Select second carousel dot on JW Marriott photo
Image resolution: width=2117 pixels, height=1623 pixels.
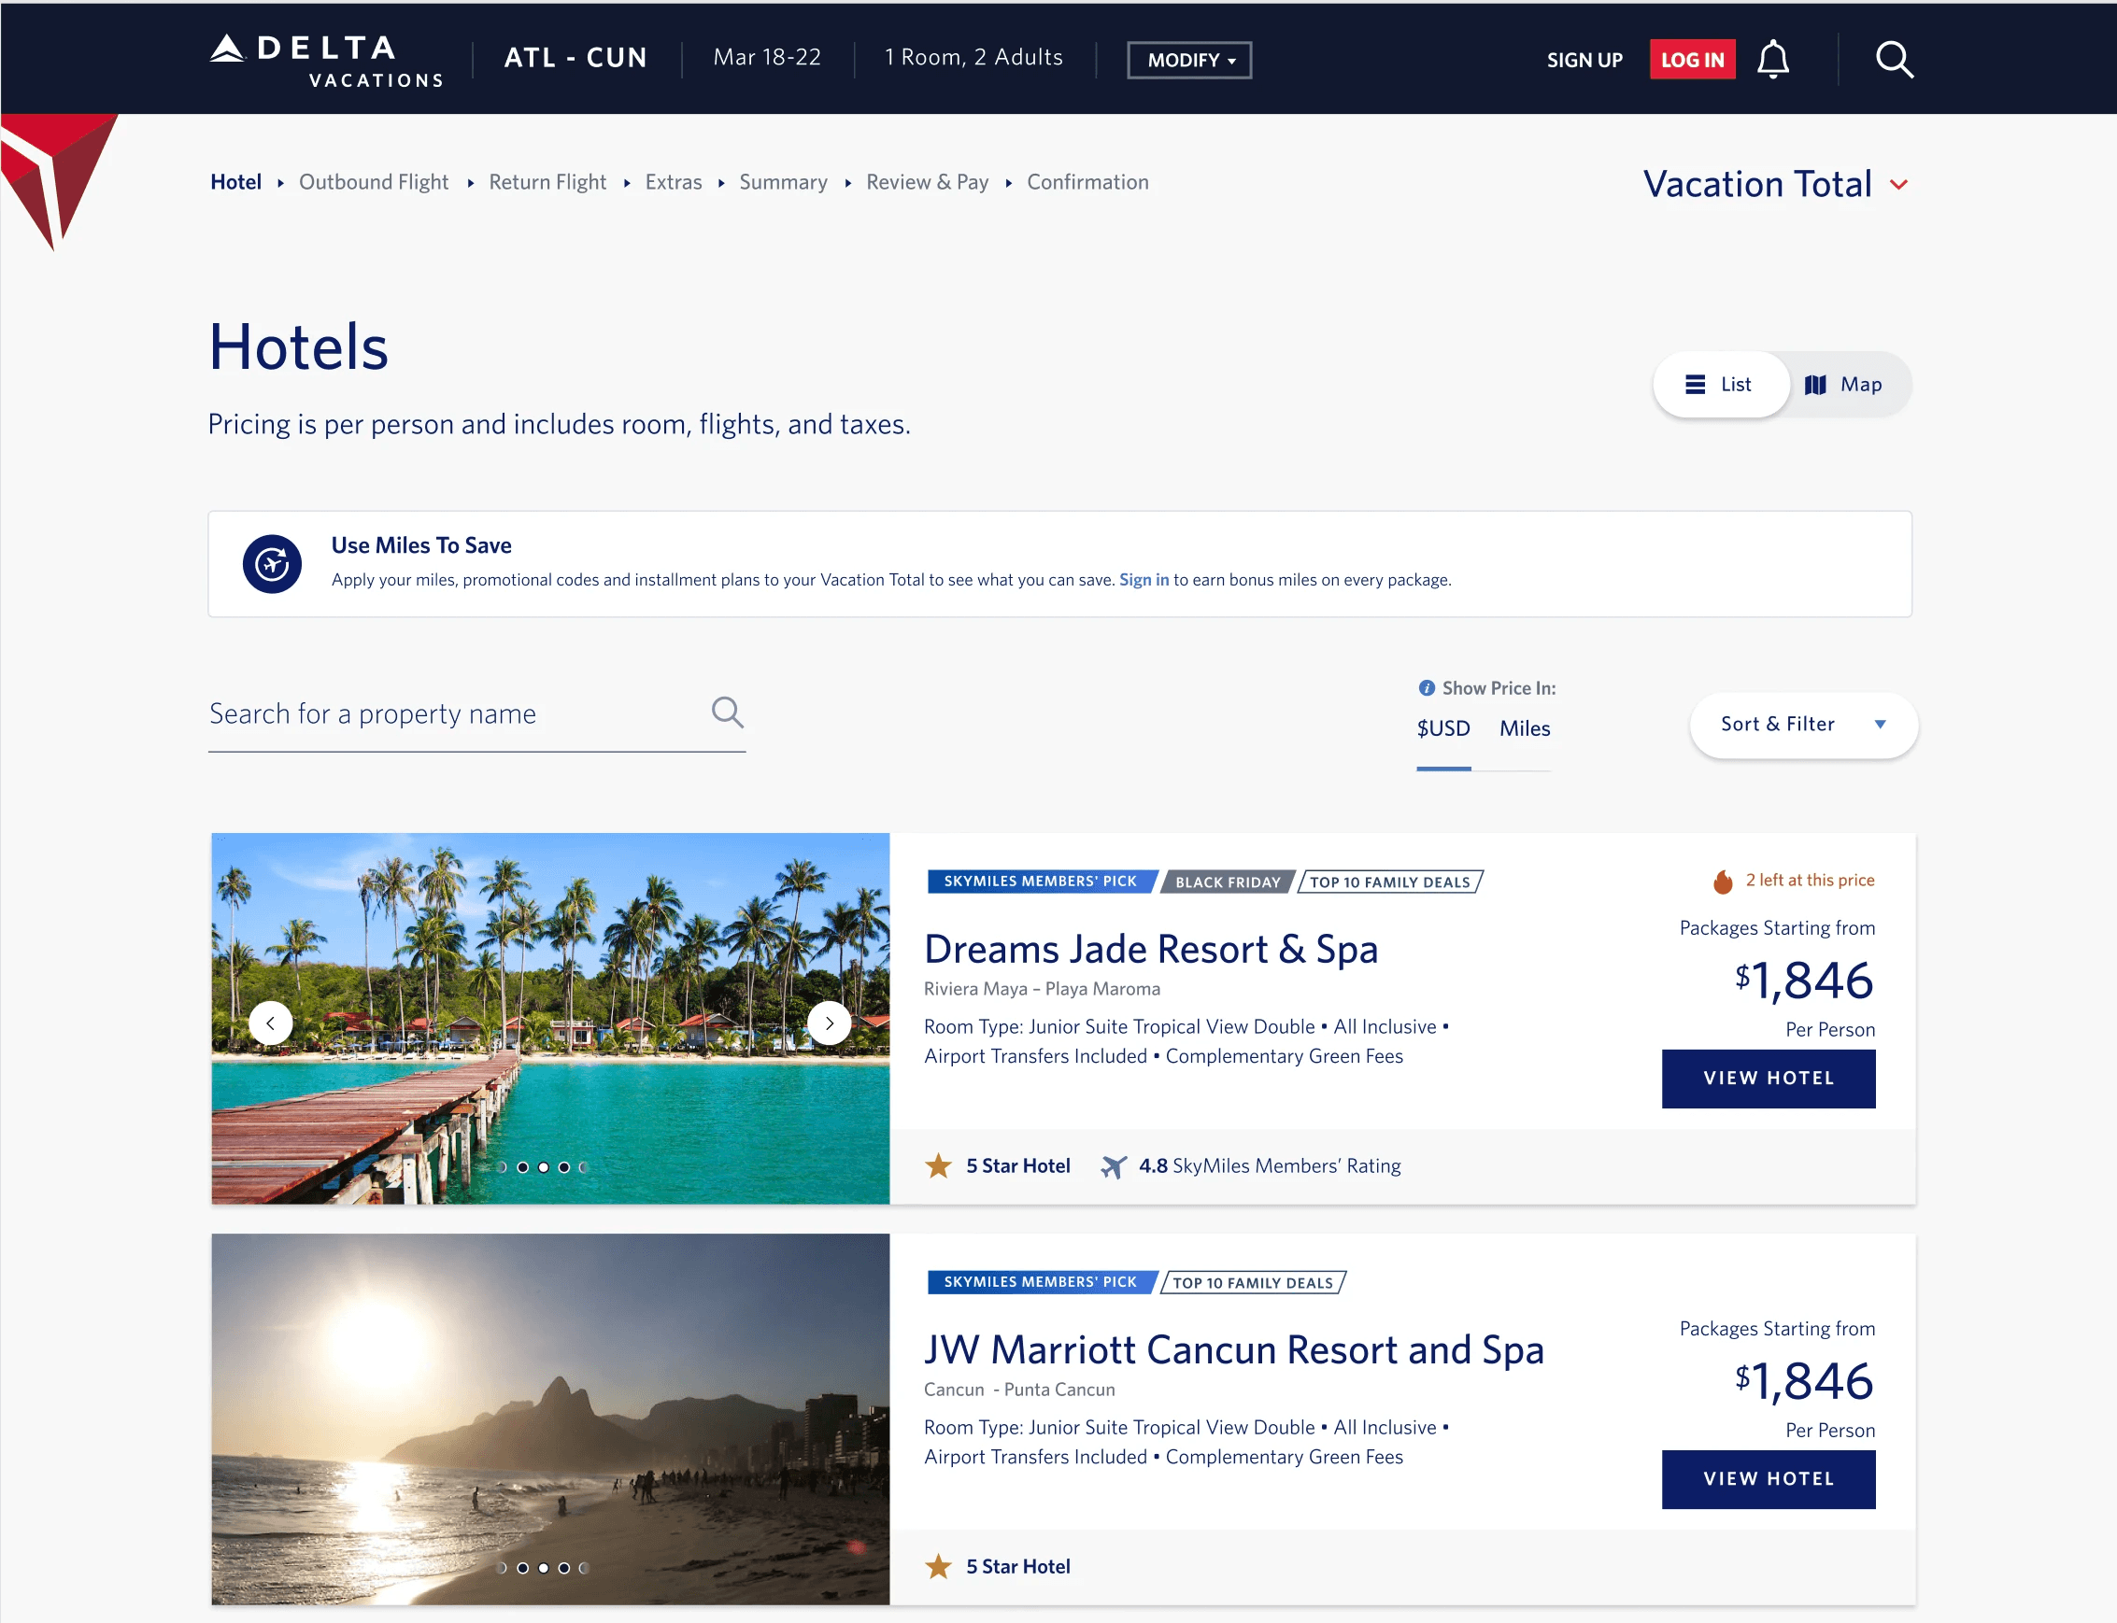(x=523, y=1568)
